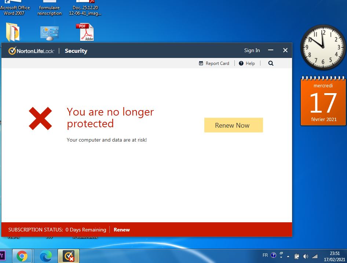This screenshot has width=347, height=263.
Task: Open the Report Card
Action: [214, 63]
